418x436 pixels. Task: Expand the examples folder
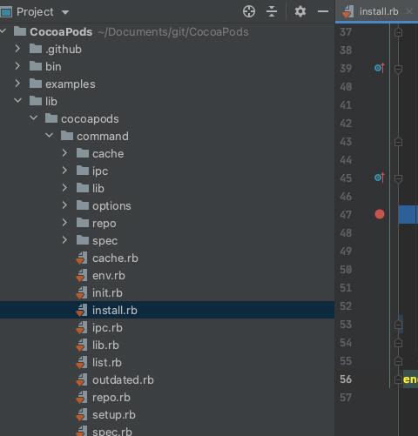click(18, 84)
